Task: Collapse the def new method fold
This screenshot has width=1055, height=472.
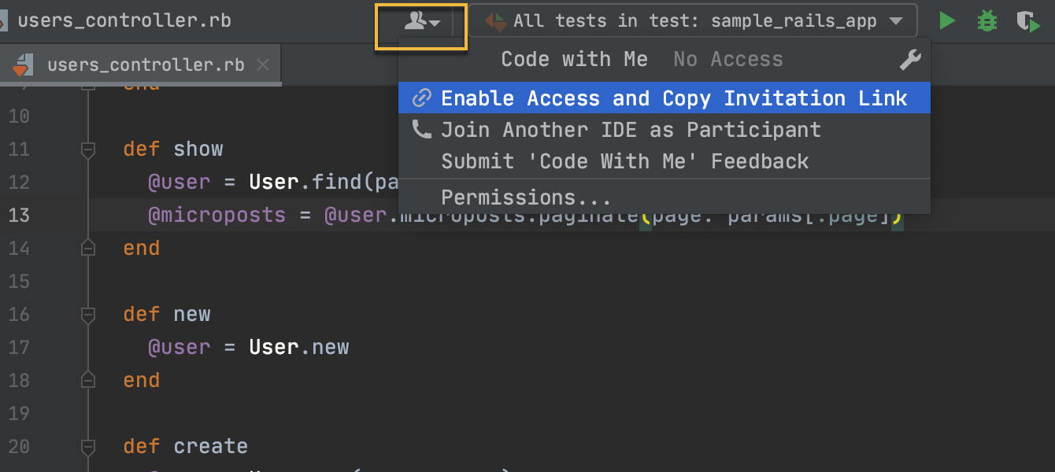Action: coord(87,314)
